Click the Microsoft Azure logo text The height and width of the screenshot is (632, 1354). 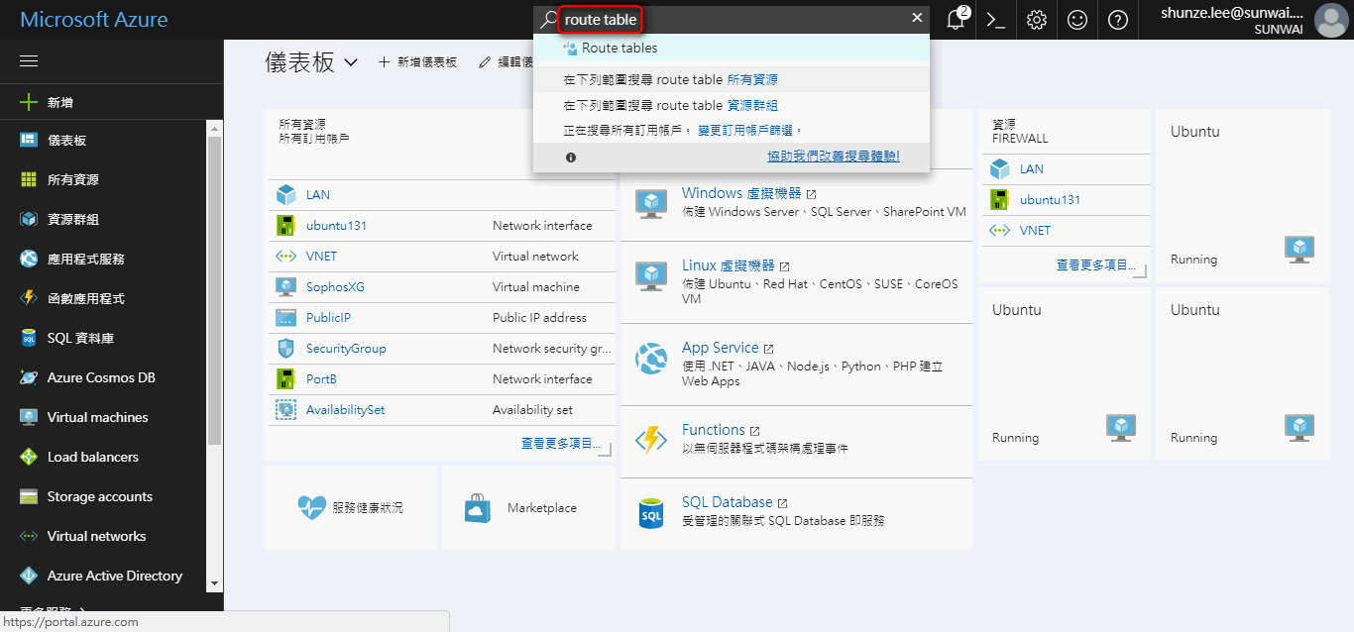click(94, 20)
